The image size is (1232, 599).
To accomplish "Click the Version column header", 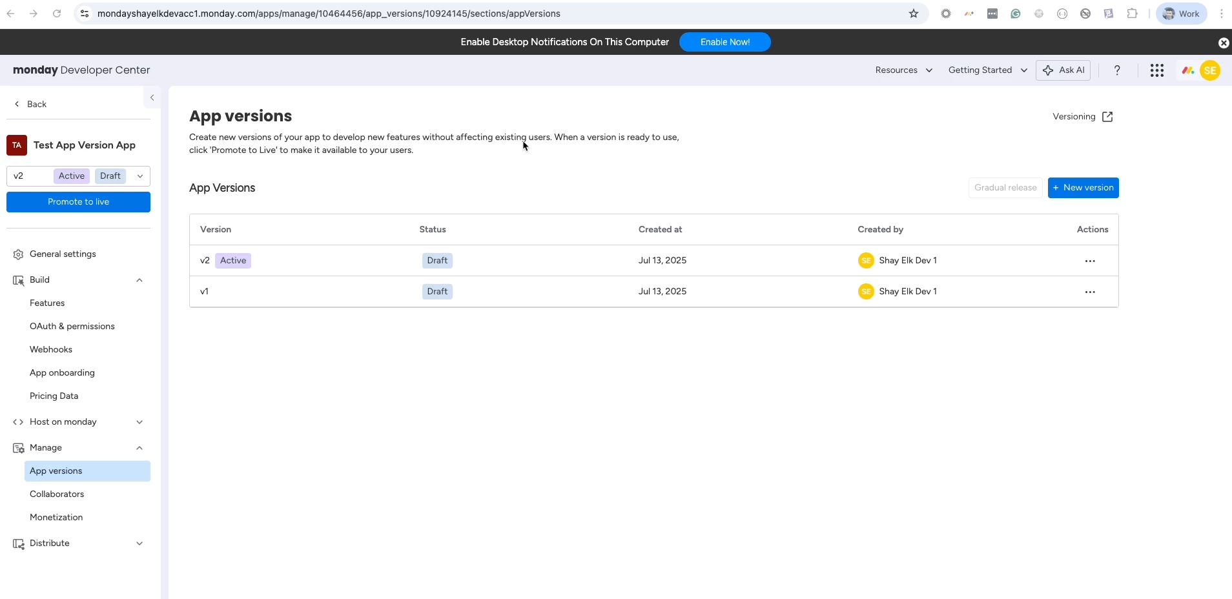I will (x=216, y=230).
